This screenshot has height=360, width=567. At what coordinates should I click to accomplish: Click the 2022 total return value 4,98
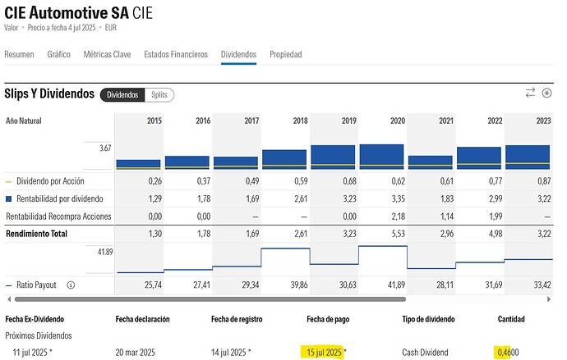[496, 234]
